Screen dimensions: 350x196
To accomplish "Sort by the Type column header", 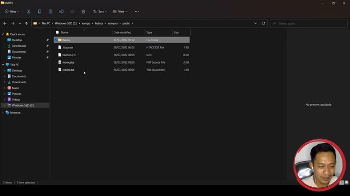I will coord(149,33).
